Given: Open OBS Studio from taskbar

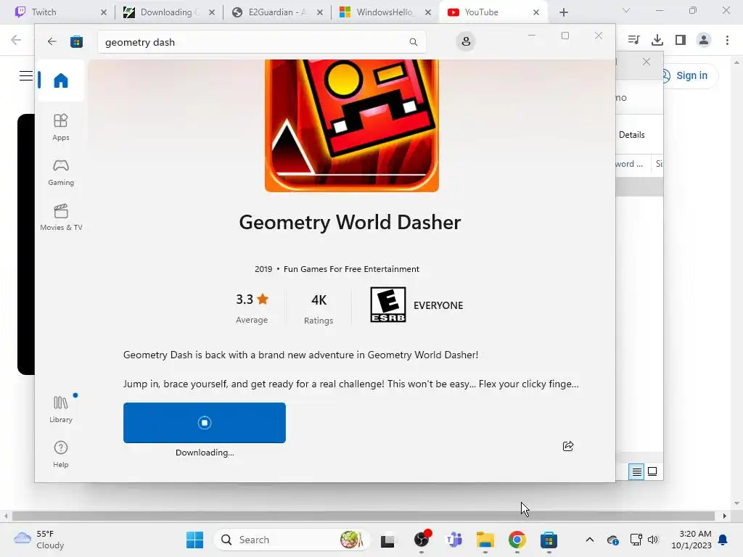Looking at the screenshot, I should (x=422, y=540).
